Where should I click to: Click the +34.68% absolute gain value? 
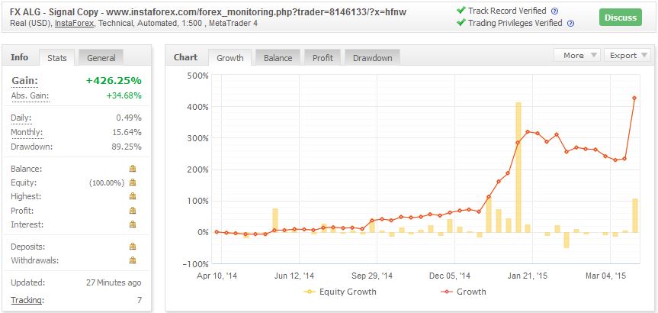124,95
